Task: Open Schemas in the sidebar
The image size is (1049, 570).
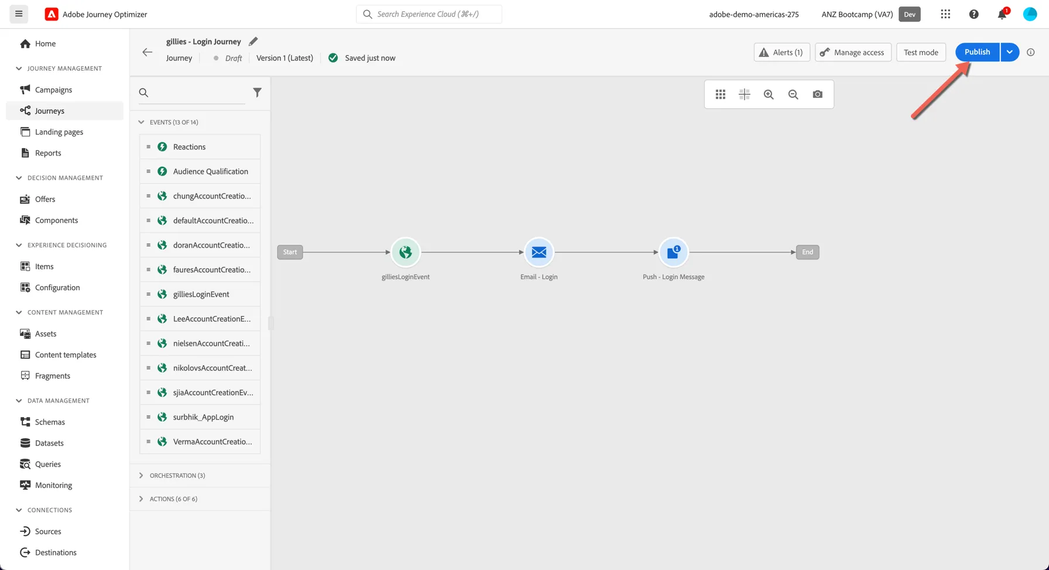Action: (64, 422)
